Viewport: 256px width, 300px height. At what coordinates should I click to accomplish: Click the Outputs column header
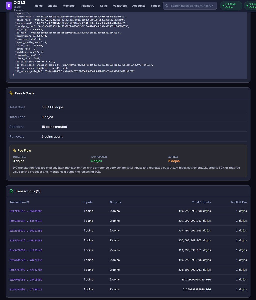[x=115, y=202]
